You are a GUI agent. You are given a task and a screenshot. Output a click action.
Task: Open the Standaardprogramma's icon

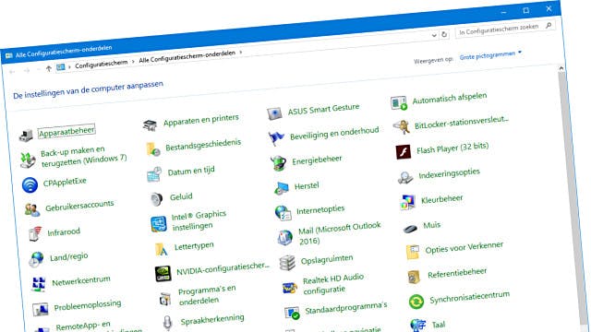pos(292,313)
